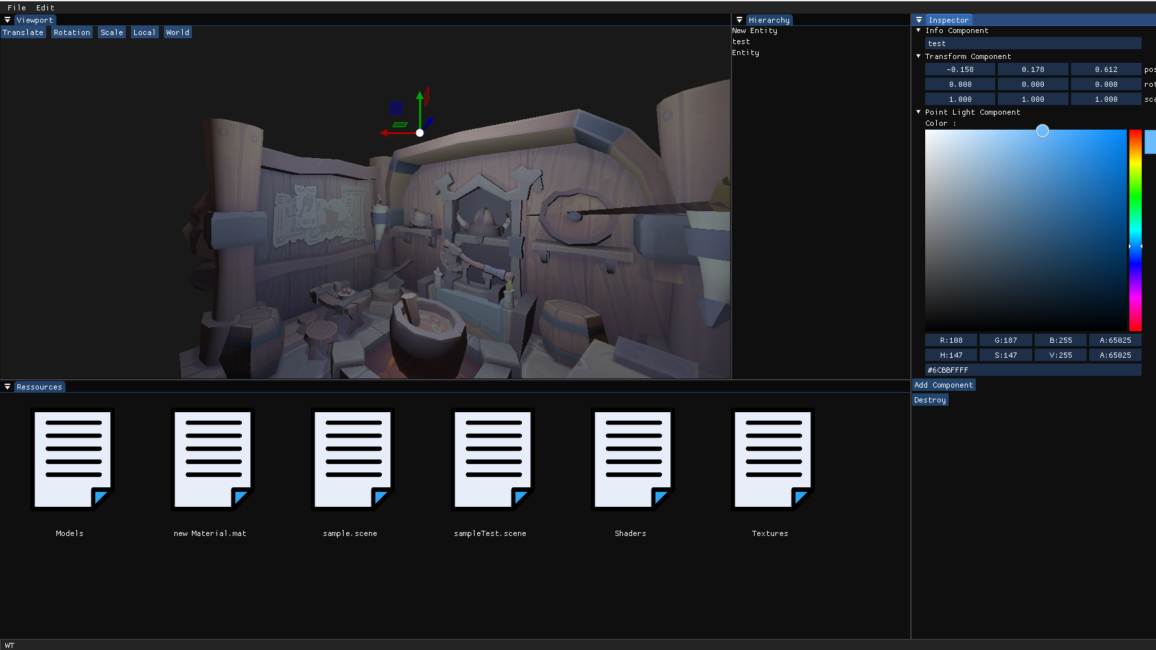
Task: Collapse the Info Component section
Action: tap(918, 30)
